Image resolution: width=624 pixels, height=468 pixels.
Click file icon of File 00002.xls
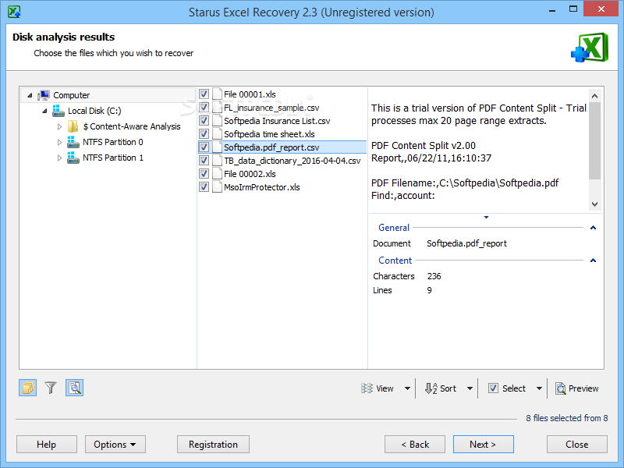[217, 173]
